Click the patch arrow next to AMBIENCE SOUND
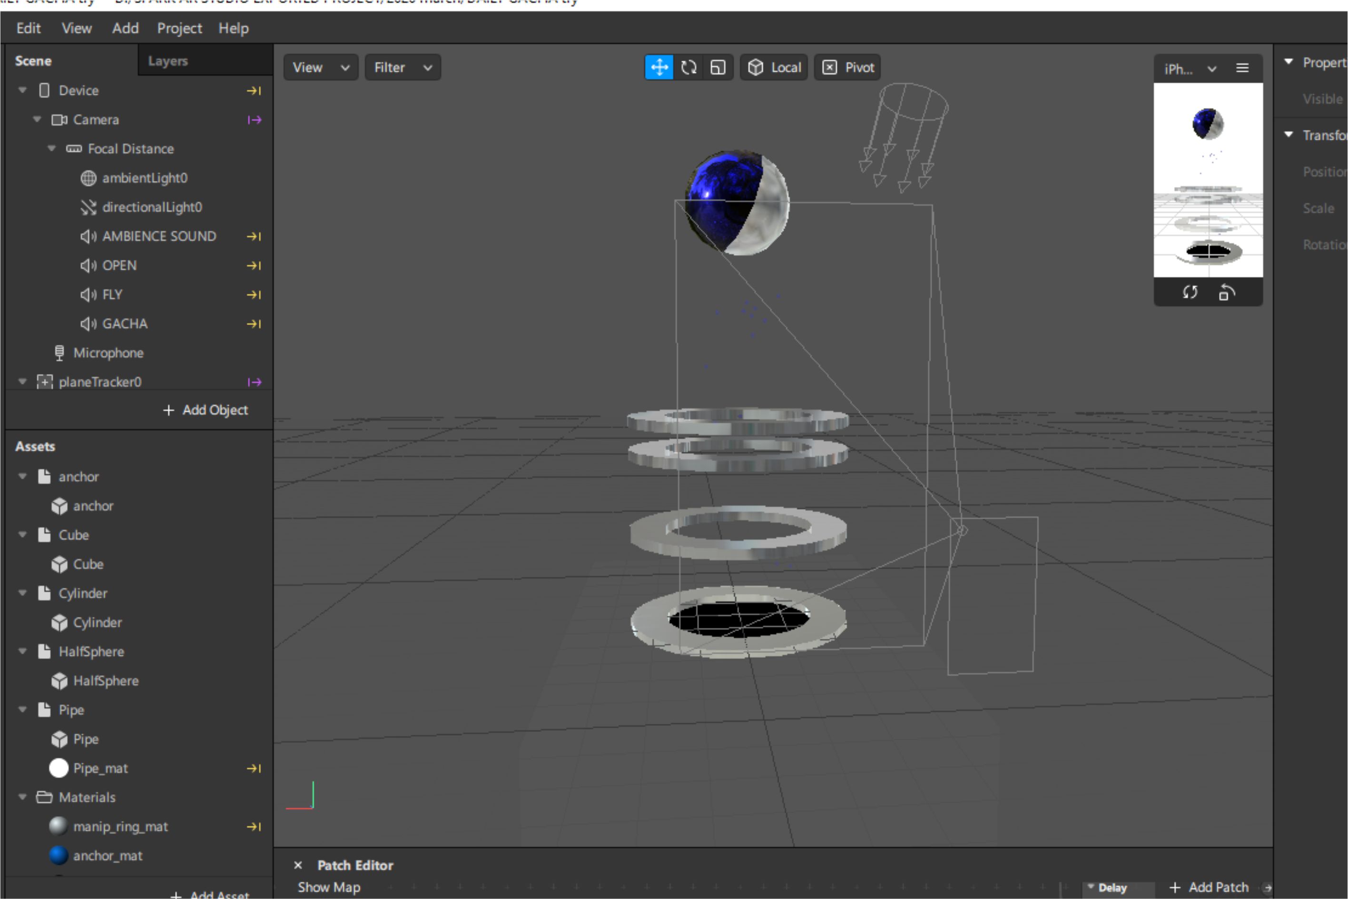Screen dimensions: 1348x899 pos(254,236)
